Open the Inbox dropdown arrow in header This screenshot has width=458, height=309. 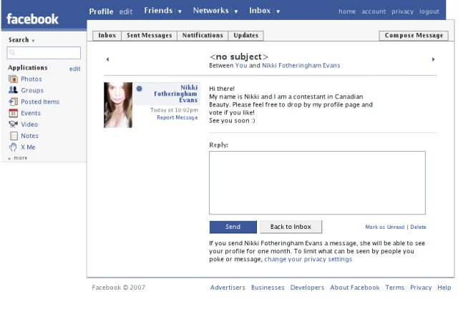pyautogui.click(x=278, y=11)
